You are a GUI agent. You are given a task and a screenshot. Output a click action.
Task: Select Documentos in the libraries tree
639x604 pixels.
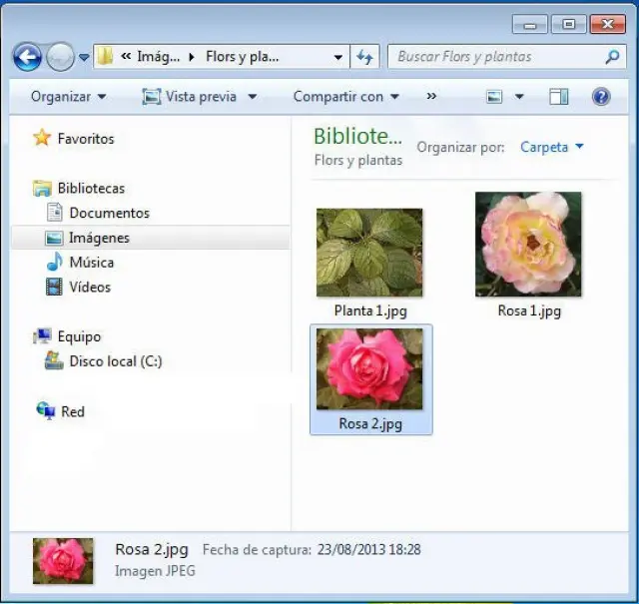pyautogui.click(x=109, y=213)
